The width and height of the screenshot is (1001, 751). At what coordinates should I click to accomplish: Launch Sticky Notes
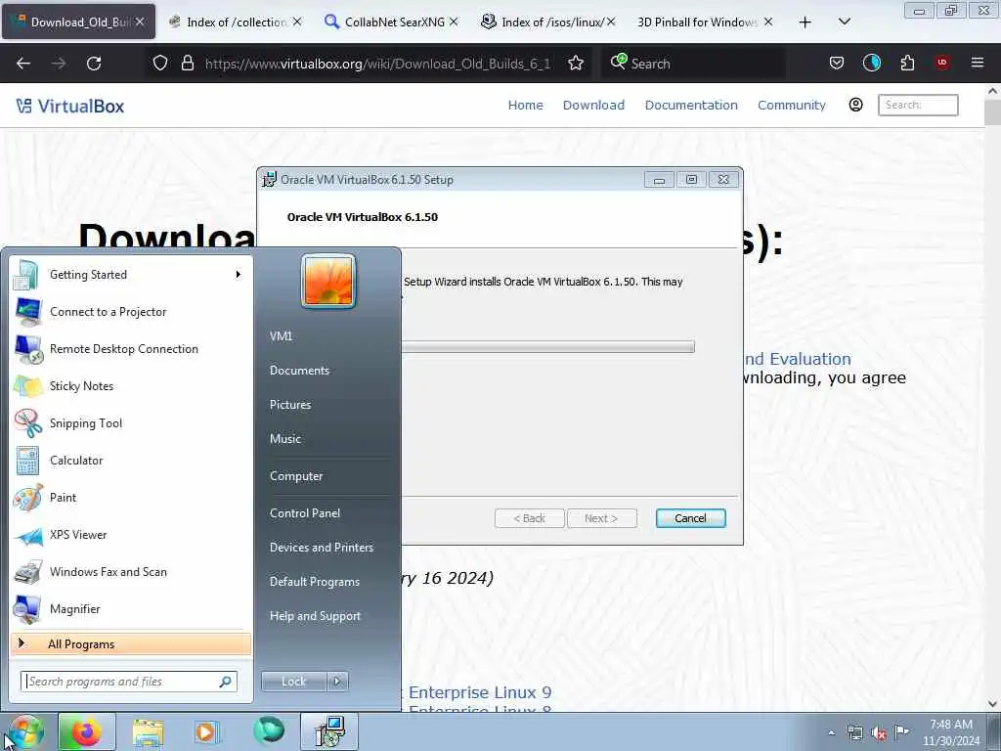[x=131, y=385]
